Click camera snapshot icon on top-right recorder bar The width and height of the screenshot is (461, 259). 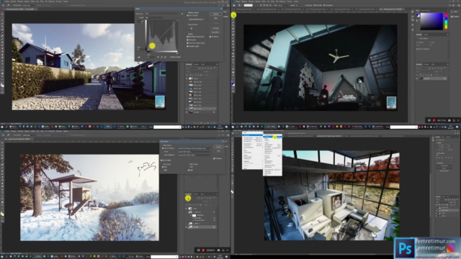449,120
